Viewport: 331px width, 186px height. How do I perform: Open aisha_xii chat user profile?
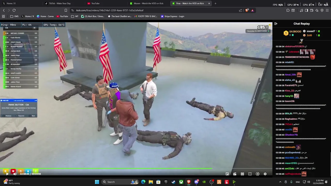click(290, 80)
